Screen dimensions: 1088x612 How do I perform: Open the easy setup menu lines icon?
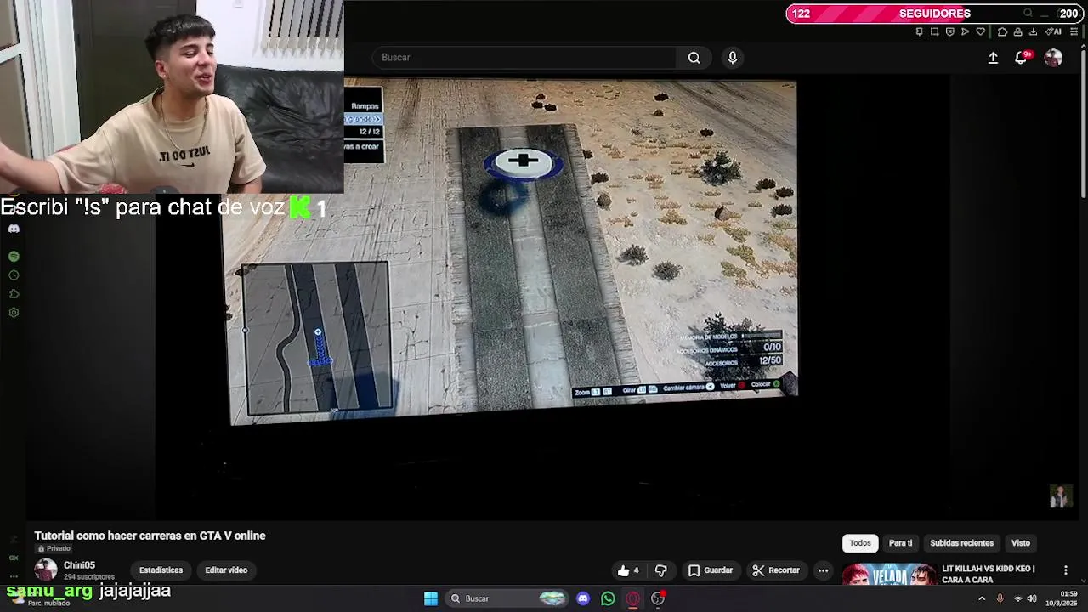click(x=1074, y=31)
